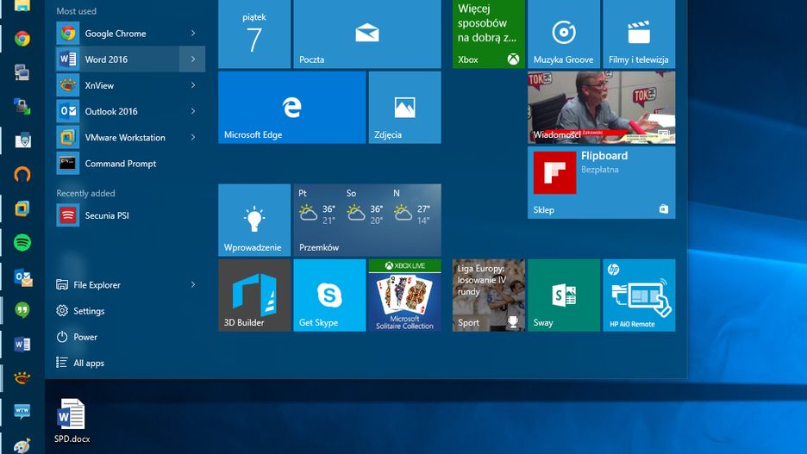Open Command Prompt from Most used
807x454 pixels.
[120, 164]
